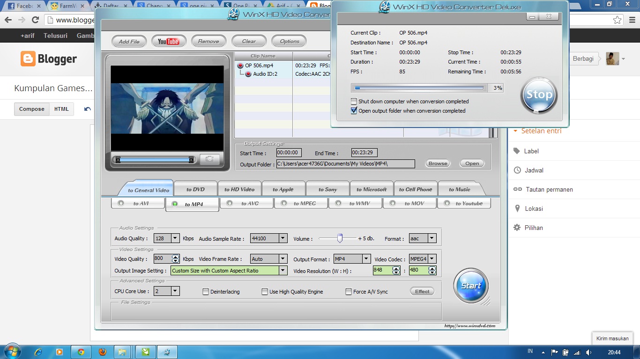Expand the Output Image Setting dropdown

tap(283, 271)
